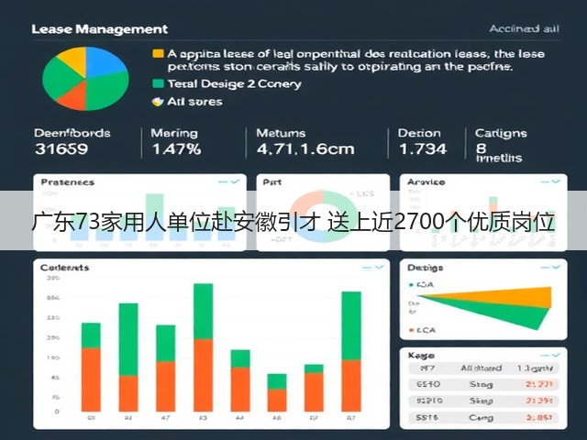
Task: Expand the Cerlenerts chart chevron
Action: click(x=380, y=267)
